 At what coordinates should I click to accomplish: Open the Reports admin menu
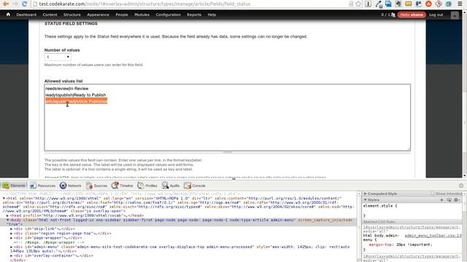point(194,15)
